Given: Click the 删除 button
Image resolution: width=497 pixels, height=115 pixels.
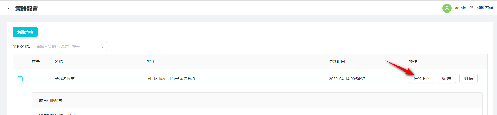Looking at the screenshot, I should click(x=468, y=78).
